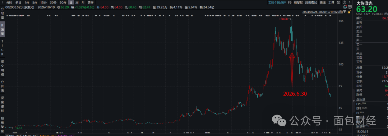Click the help question mark icon
This screenshot has height=136, width=388.
tap(345, 3)
